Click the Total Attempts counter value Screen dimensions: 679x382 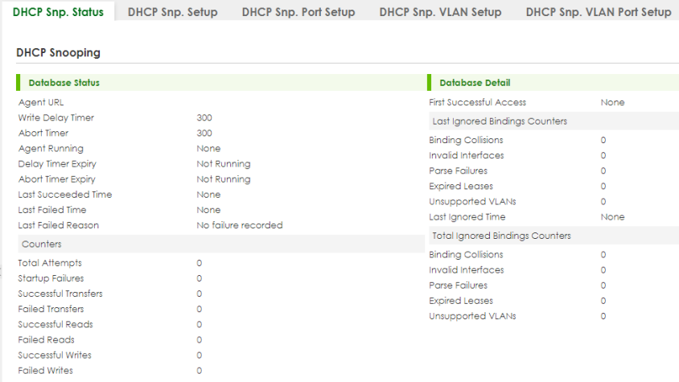[x=200, y=263]
